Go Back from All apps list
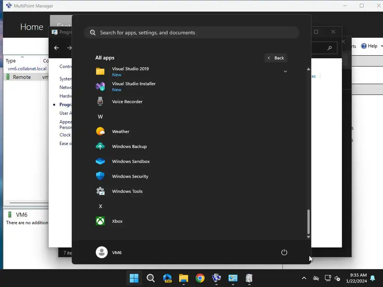 coord(276,58)
